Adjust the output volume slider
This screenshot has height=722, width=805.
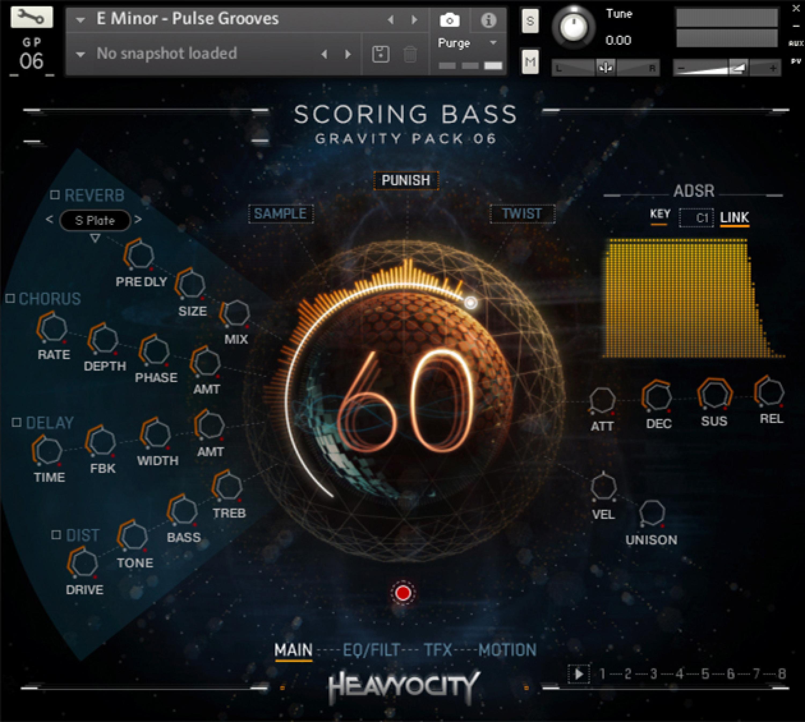[727, 68]
